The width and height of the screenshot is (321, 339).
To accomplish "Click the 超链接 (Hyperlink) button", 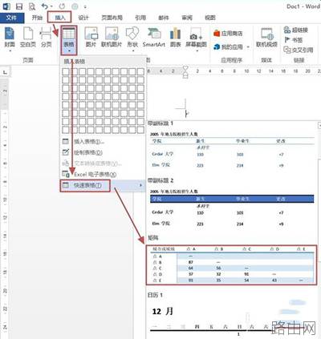I will [x=295, y=30].
